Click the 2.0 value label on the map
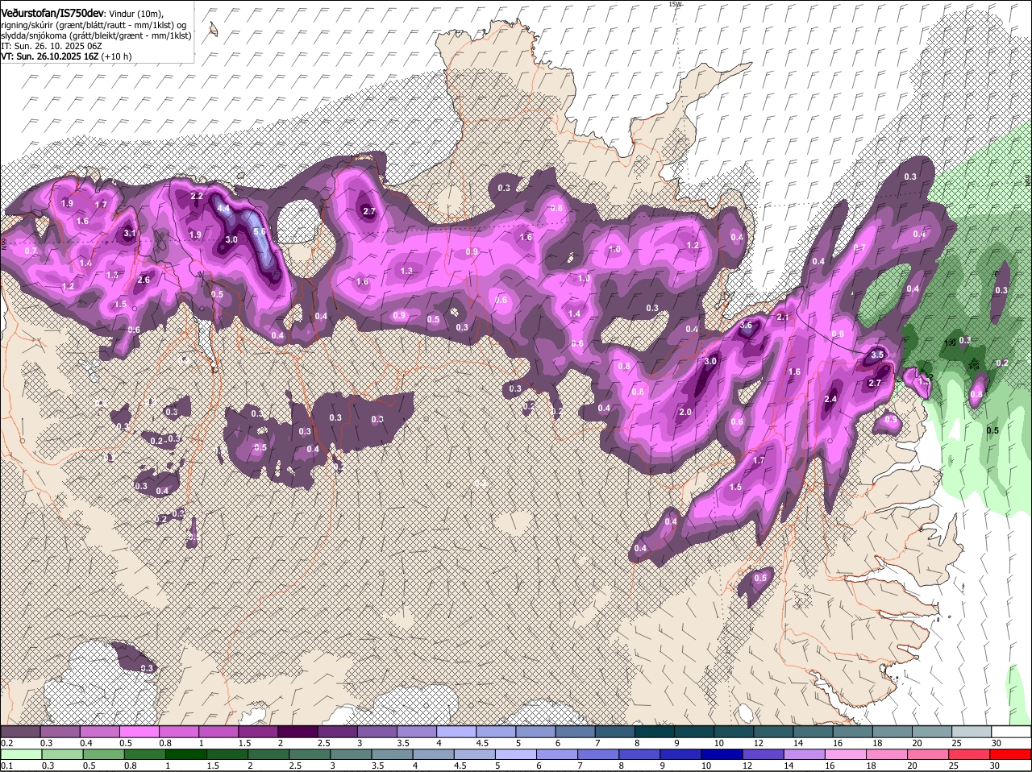1032x772 pixels. (x=685, y=412)
